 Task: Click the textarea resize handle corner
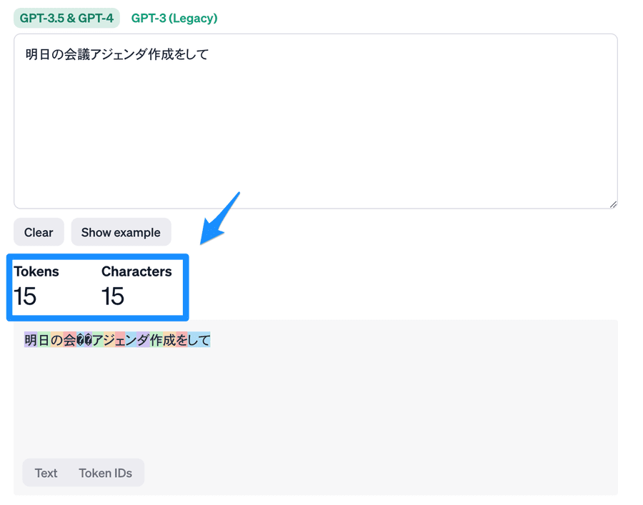point(613,204)
